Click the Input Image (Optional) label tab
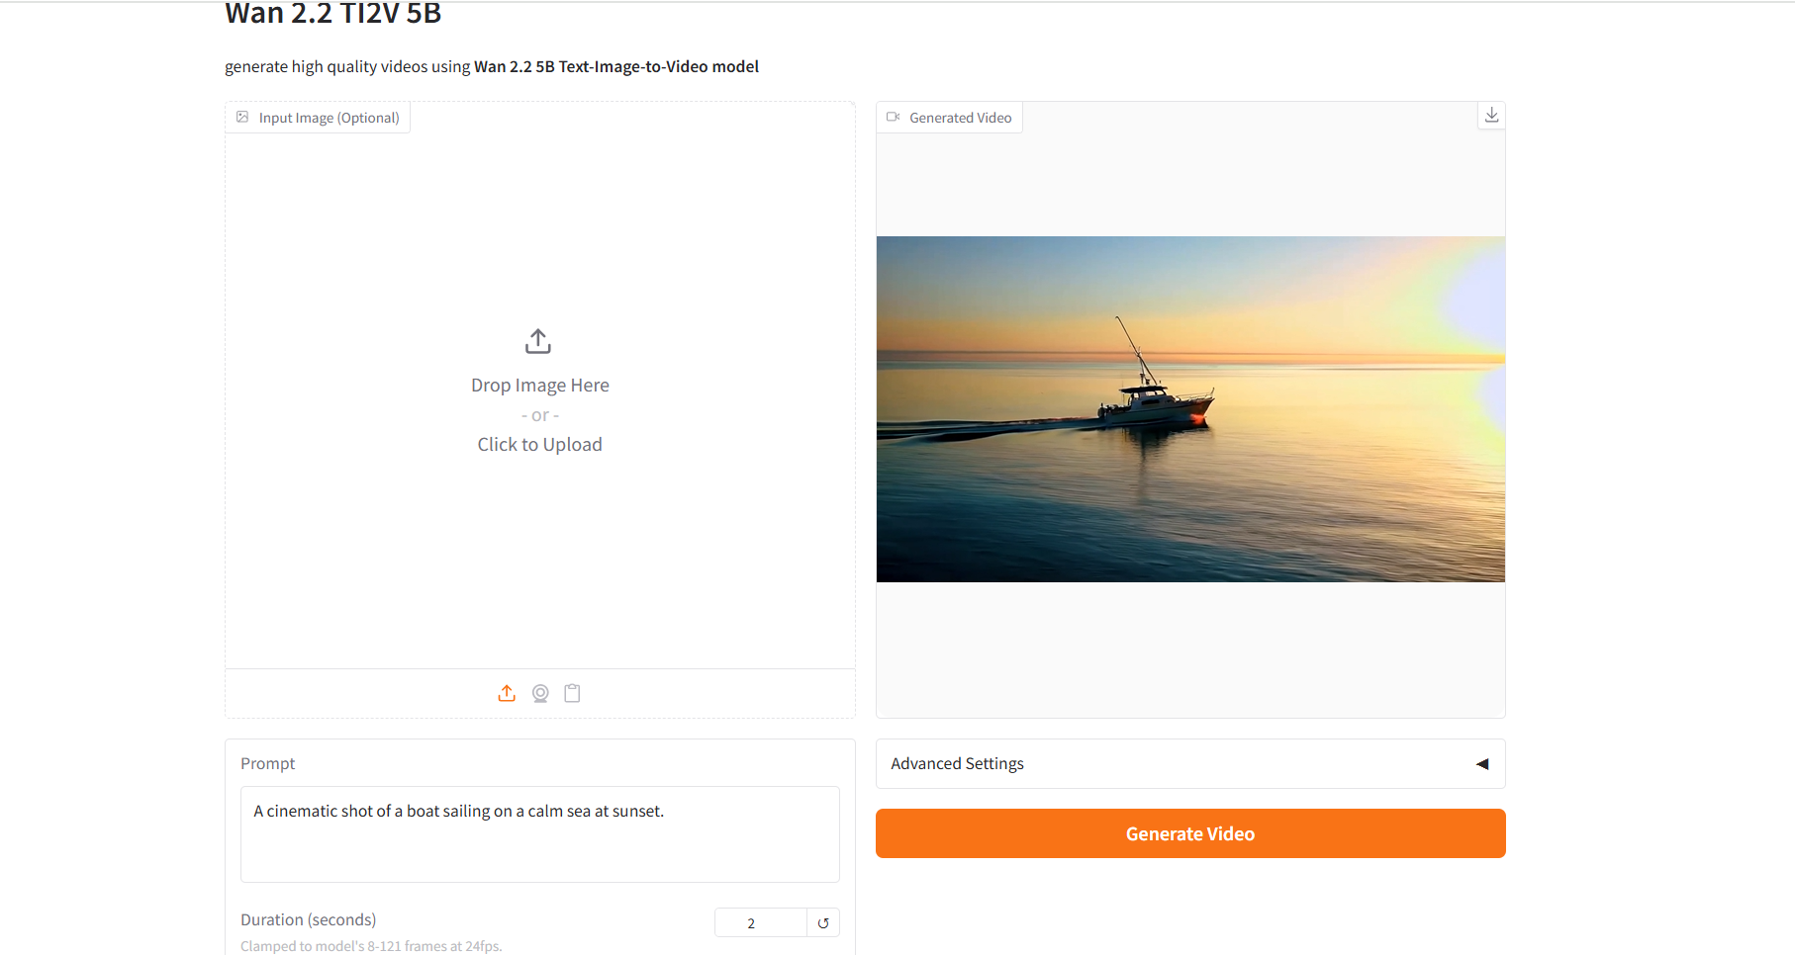The height and width of the screenshot is (955, 1795). (x=318, y=118)
